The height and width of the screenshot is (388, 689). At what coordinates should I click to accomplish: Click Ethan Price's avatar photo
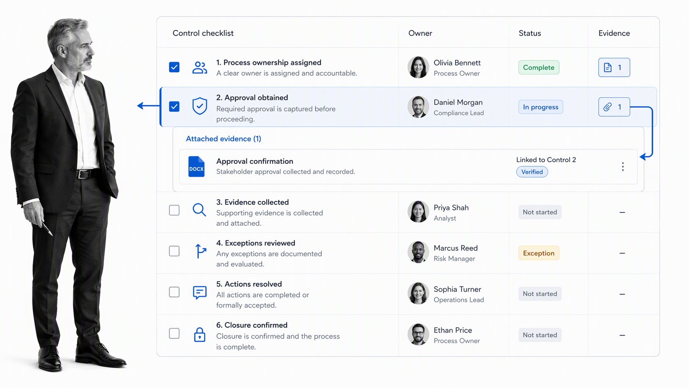418,334
